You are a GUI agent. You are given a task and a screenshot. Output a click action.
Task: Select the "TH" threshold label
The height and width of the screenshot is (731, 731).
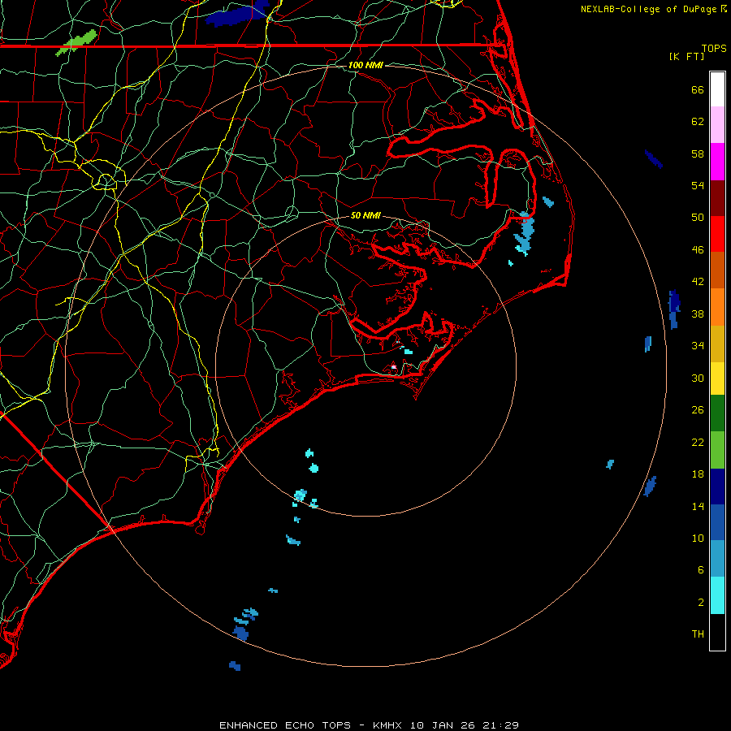(x=698, y=634)
